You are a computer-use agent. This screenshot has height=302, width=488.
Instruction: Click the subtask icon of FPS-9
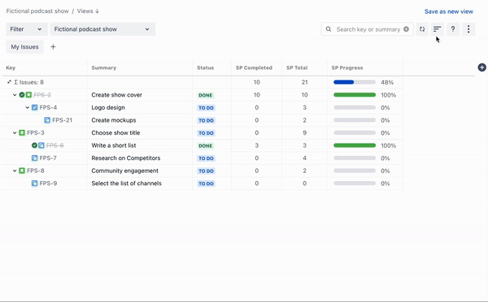click(34, 183)
